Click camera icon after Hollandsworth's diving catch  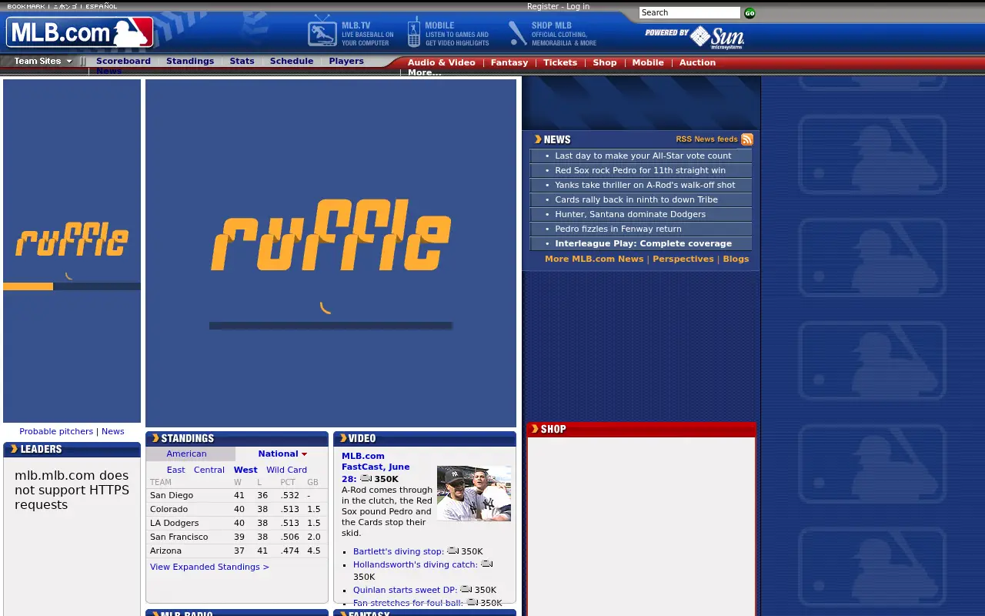[x=486, y=564]
